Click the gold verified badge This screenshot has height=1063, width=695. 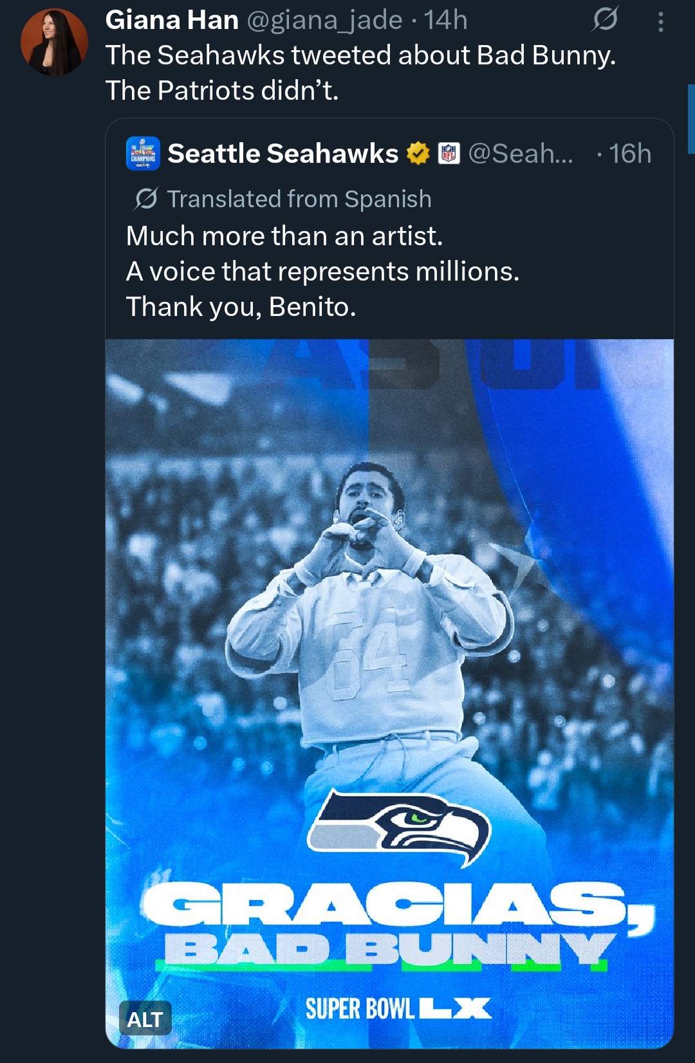[418, 154]
